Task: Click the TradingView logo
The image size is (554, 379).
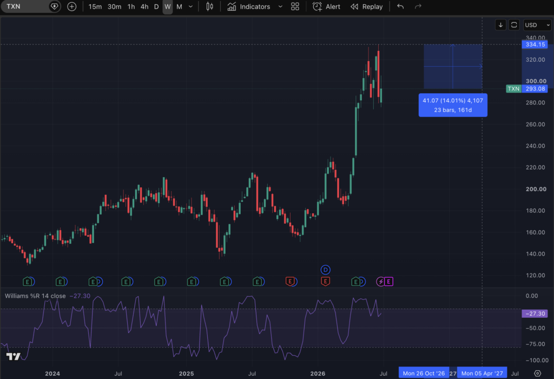Action: point(14,356)
